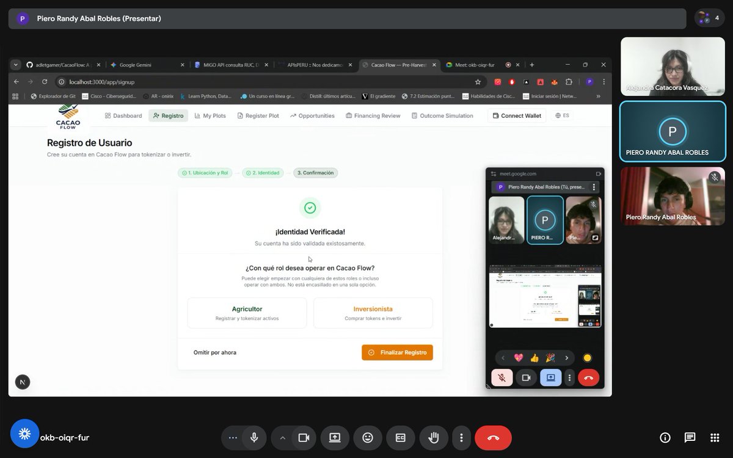This screenshot has height=458, width=733.
Task: Bookmark this page with star icon
Action: point(478,82)
